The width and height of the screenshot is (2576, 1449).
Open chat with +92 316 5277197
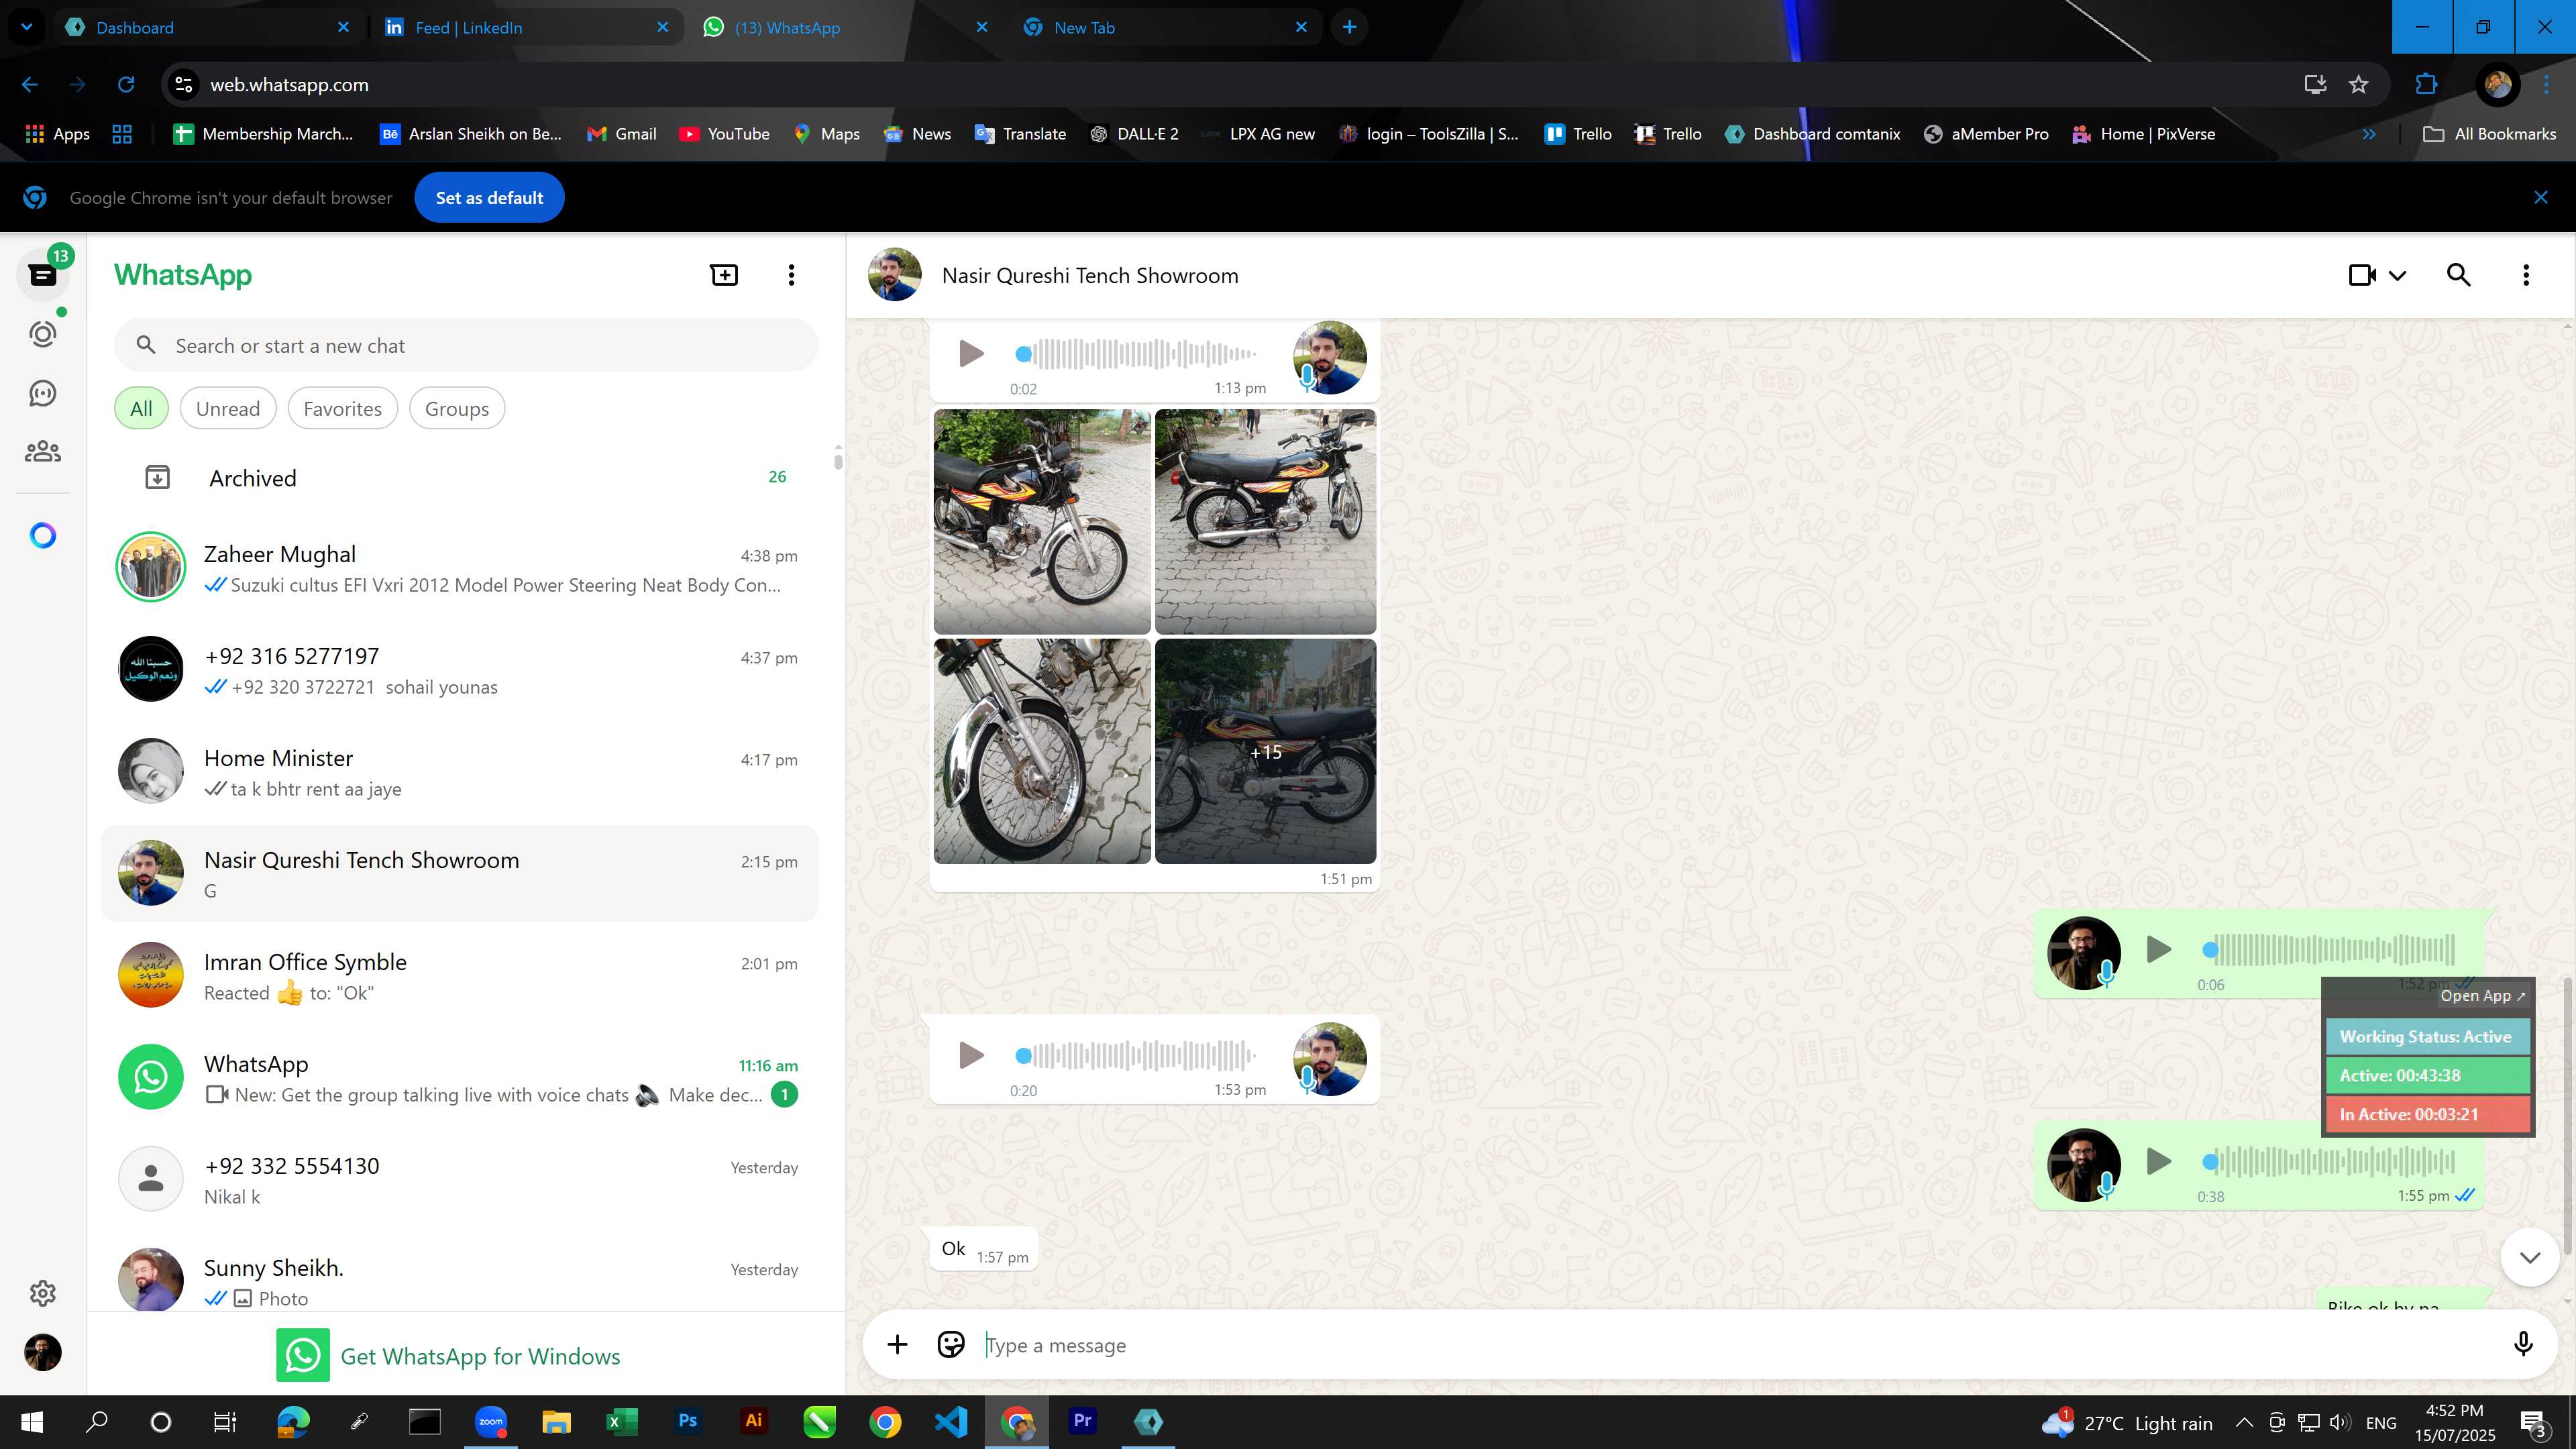click(460, 670)
